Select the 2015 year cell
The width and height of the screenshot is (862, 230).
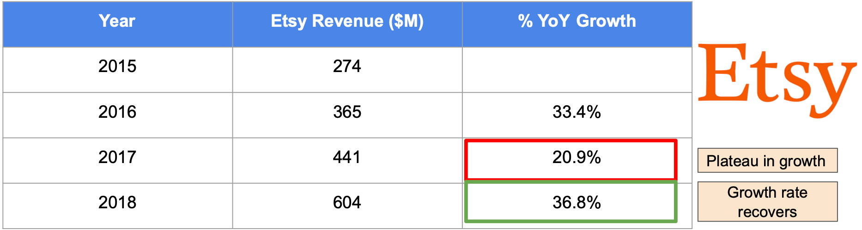(117, 70)
